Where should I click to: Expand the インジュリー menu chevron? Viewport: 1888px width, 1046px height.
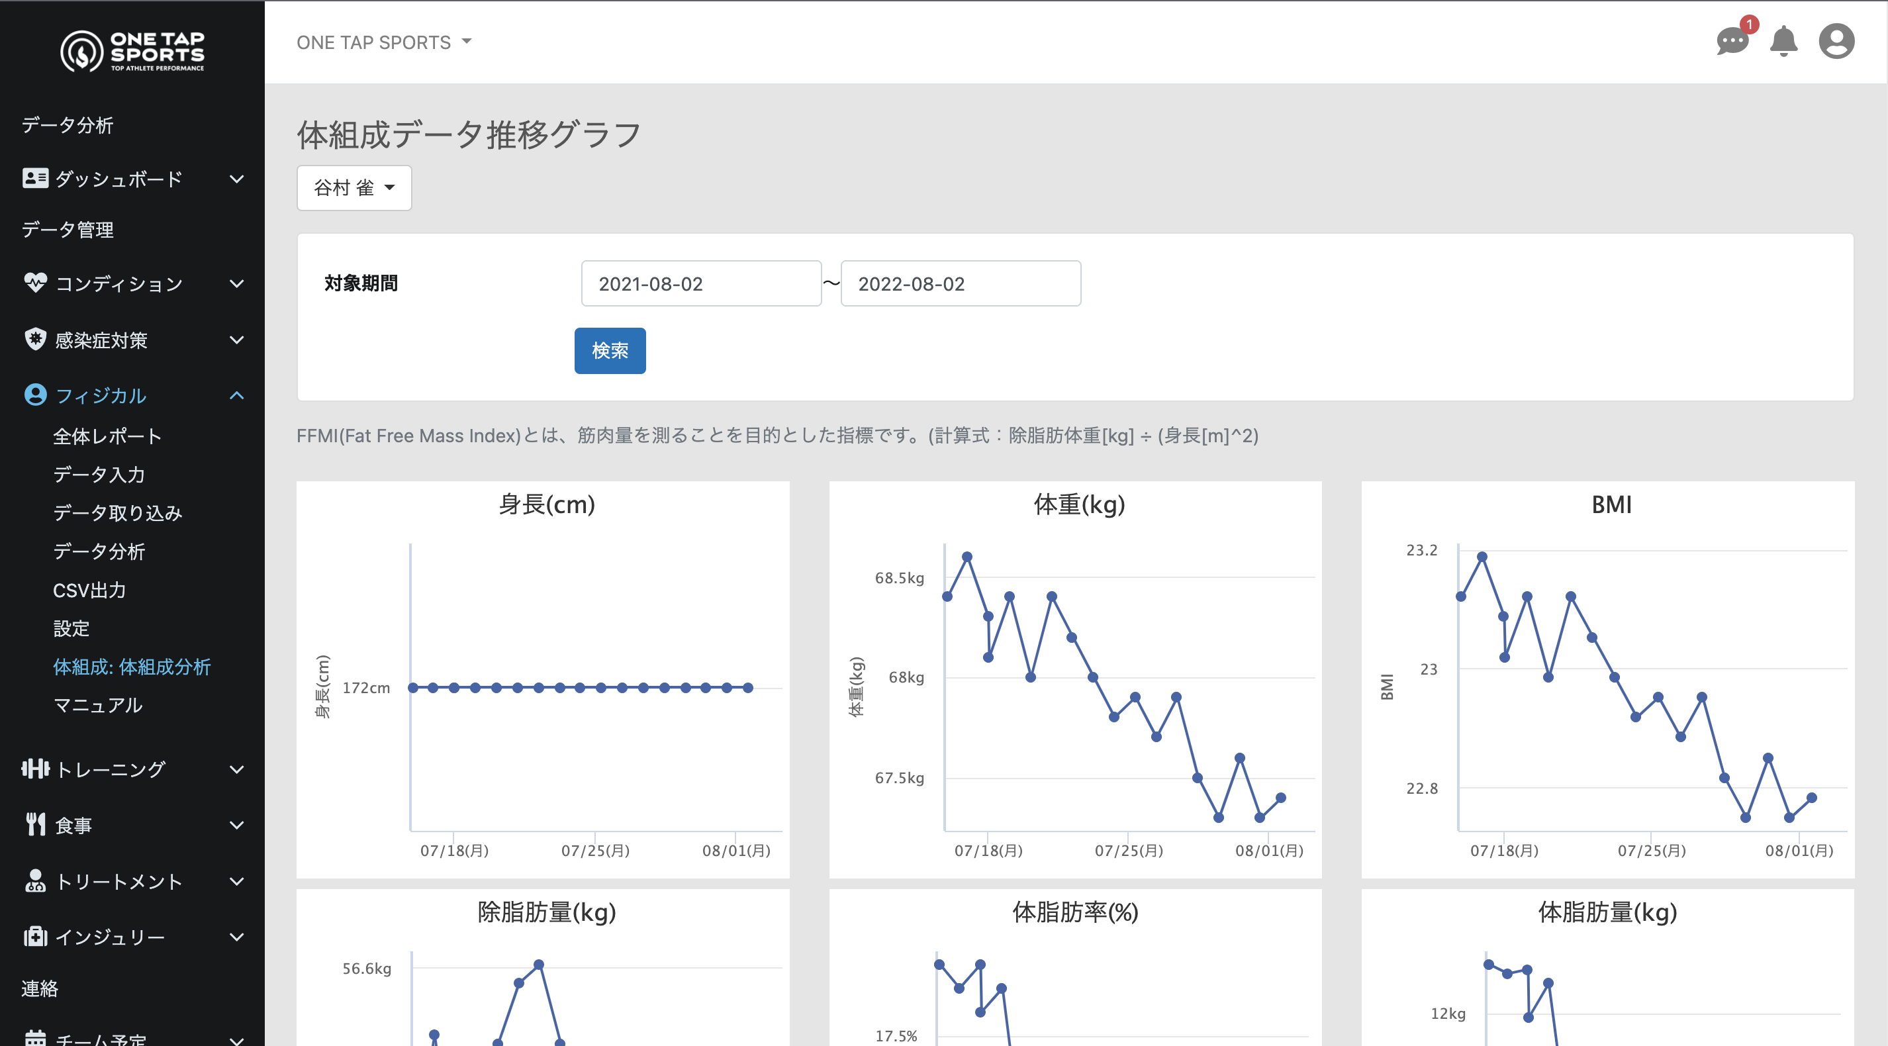[237, 937]
